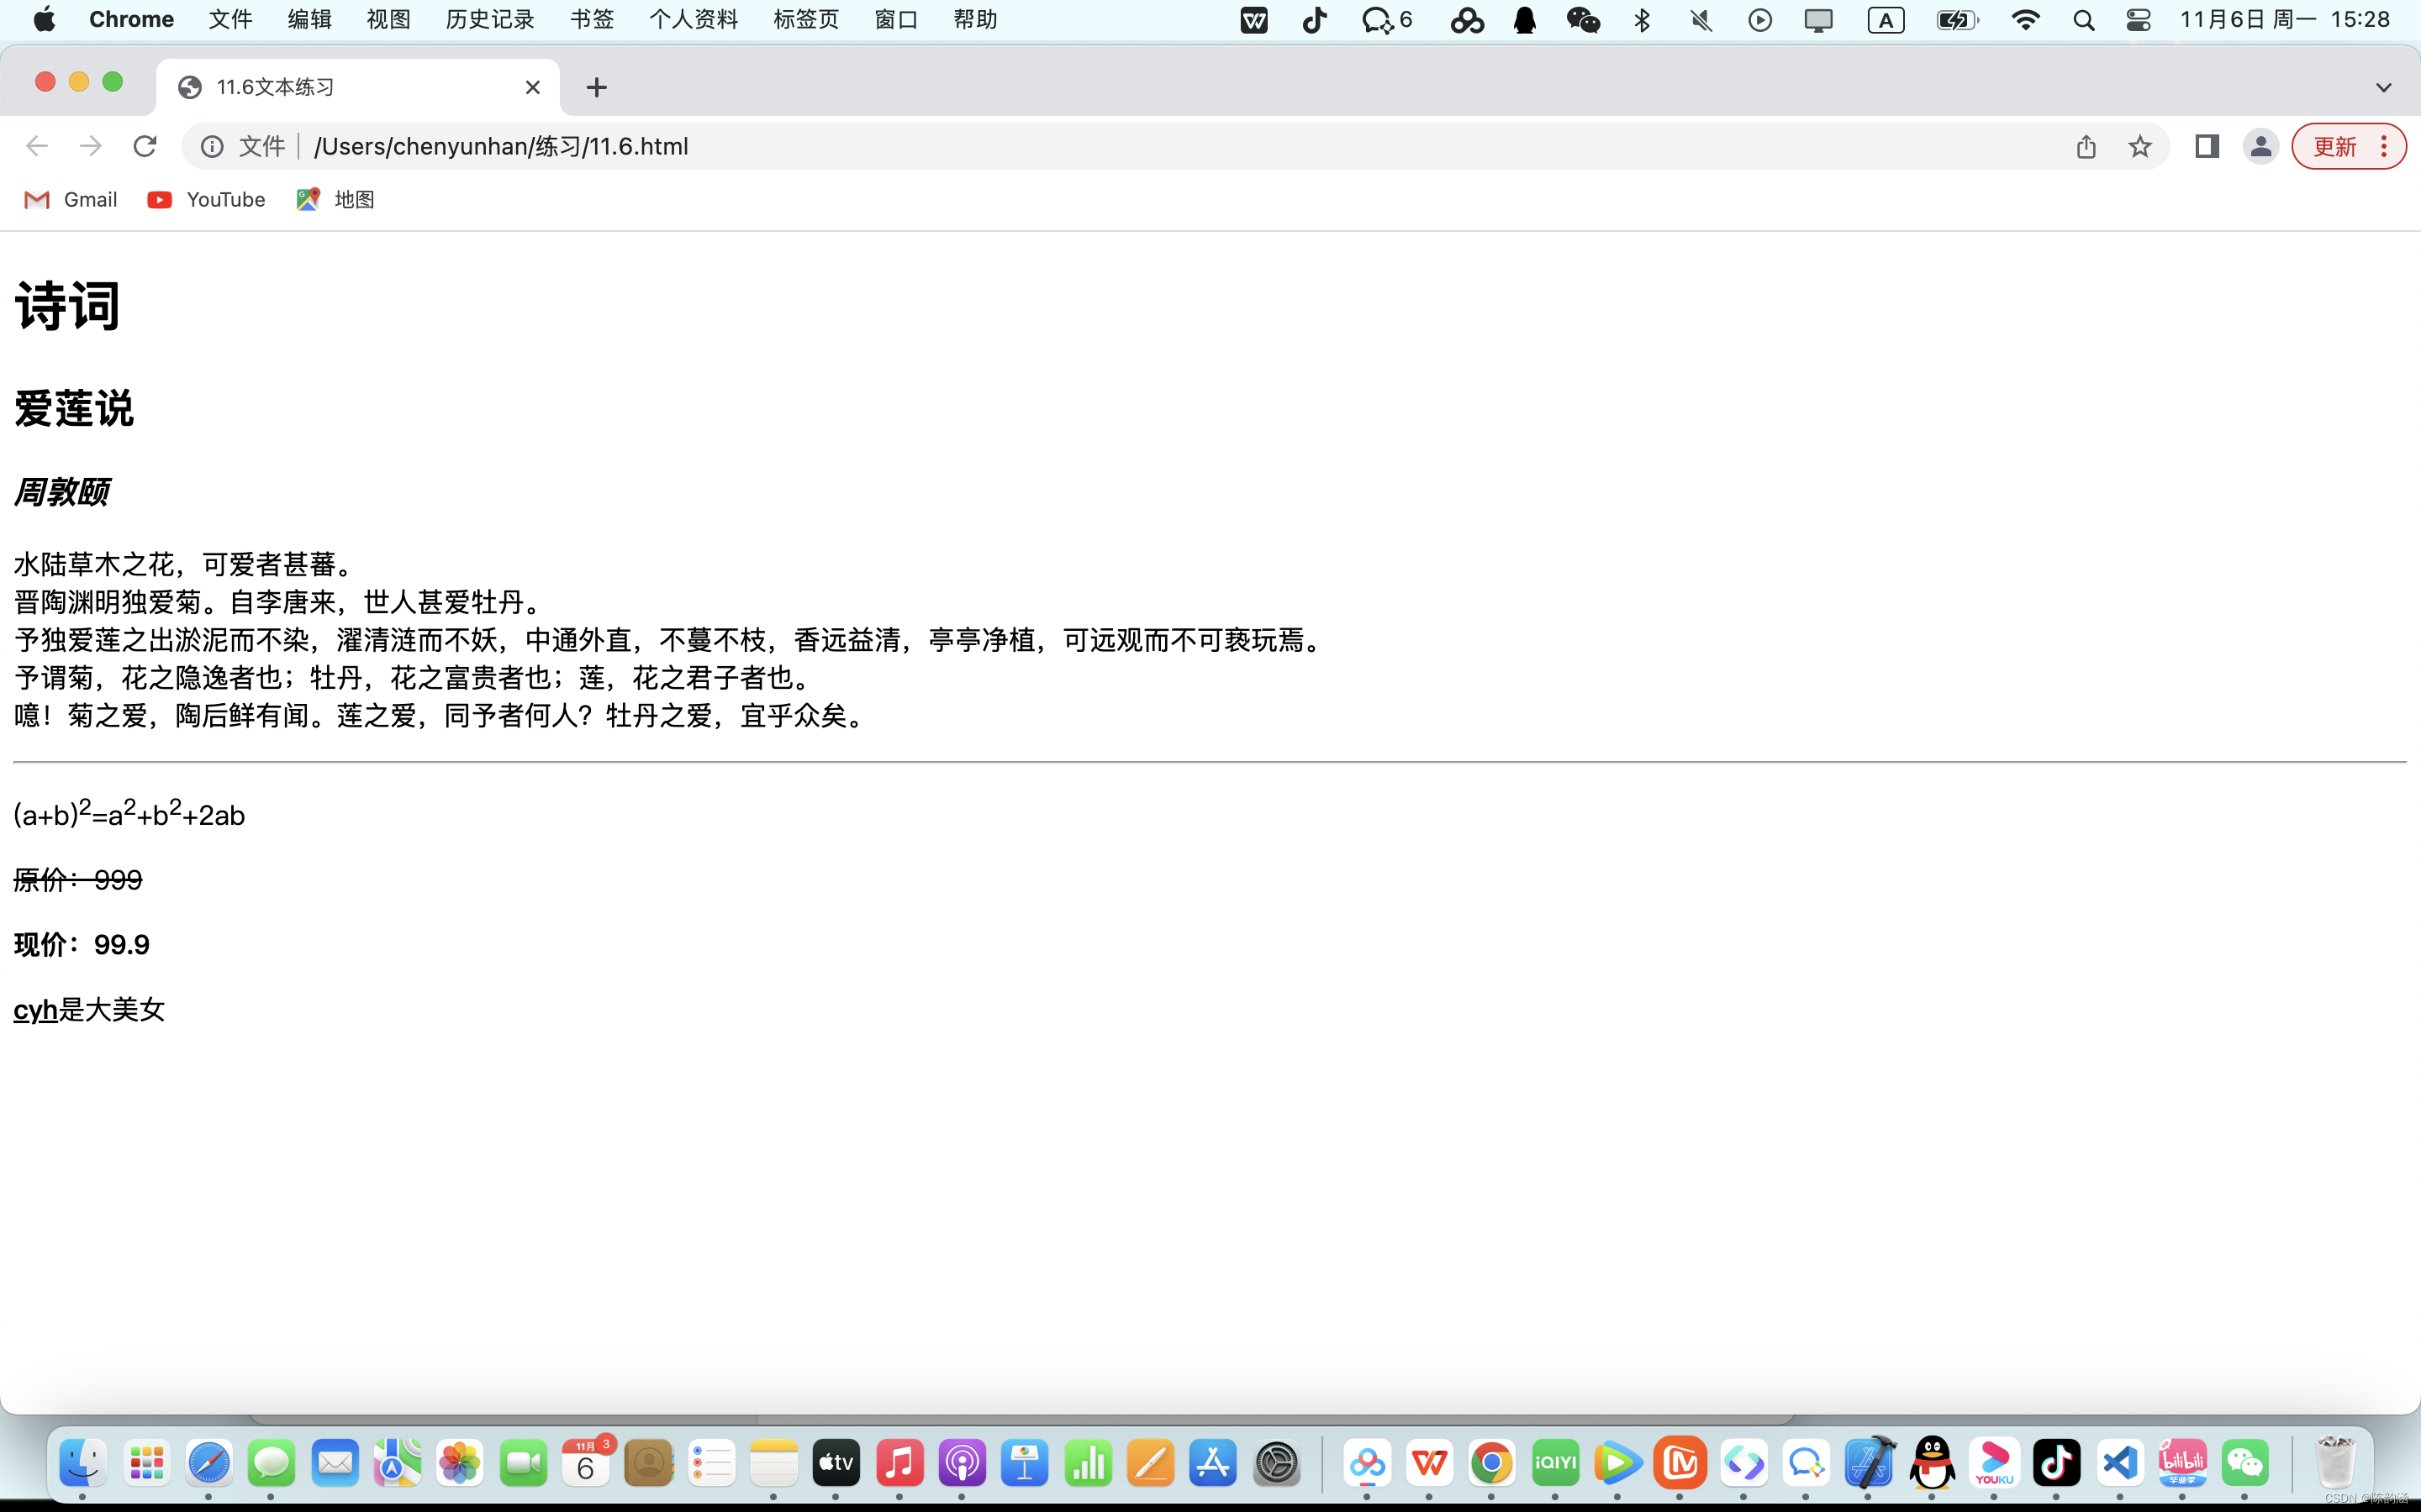Image resolution: width=2421 pixels, height=1512 pixels.
Task: Open the side panel icon
Action: click(x=2207, y=147)
